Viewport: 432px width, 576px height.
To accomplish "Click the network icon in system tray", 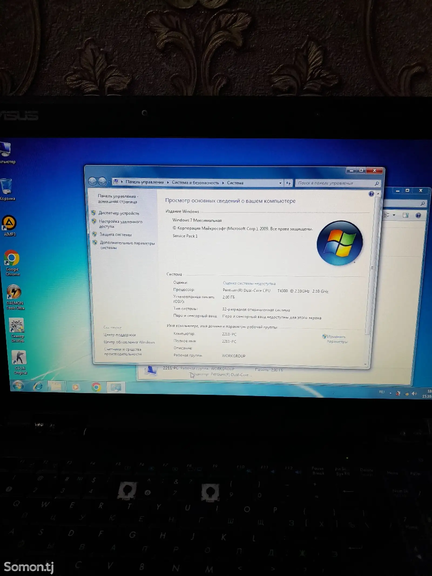I will point(406,394).
